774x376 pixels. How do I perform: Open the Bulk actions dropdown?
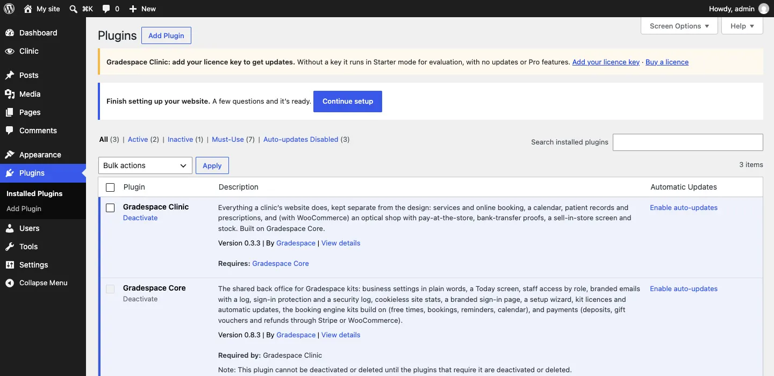pyautogui.click(x=145, y=165)
